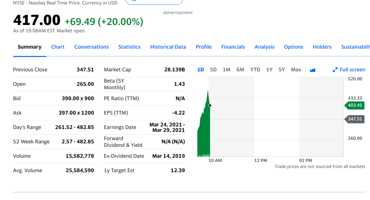Click the '52 Week Range' label
Viewport: 370px width, 200px height.
31,141
